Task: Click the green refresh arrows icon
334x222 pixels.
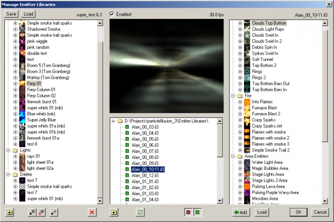Action: click(140, 212)
